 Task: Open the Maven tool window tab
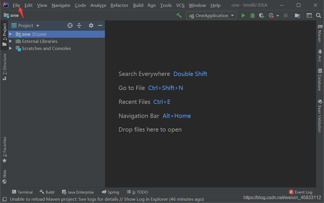tap(320, 33)
